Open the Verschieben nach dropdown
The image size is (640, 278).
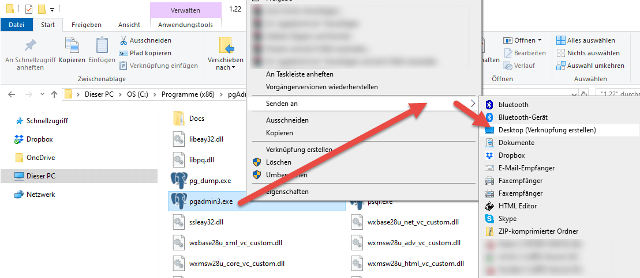click(226, 63)
